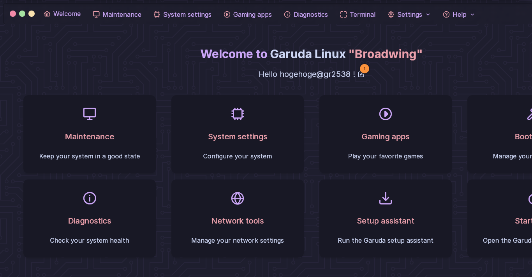The image size is (532, 277).
Task: Click the play-circle icon next to Gaming apps in navbar
Action: coord(227,14)
